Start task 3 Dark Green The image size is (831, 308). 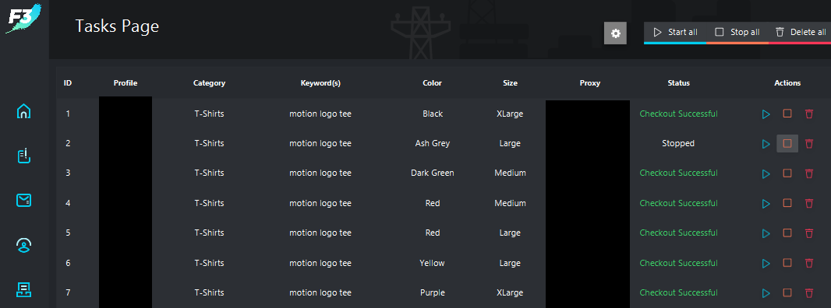pos(766,173)
